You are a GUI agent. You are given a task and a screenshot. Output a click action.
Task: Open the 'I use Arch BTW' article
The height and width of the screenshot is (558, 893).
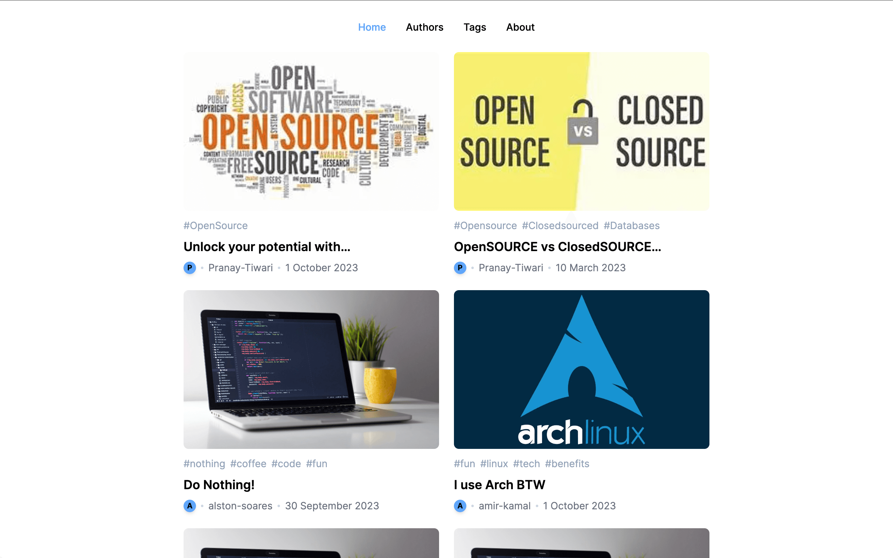click(500, 485)
